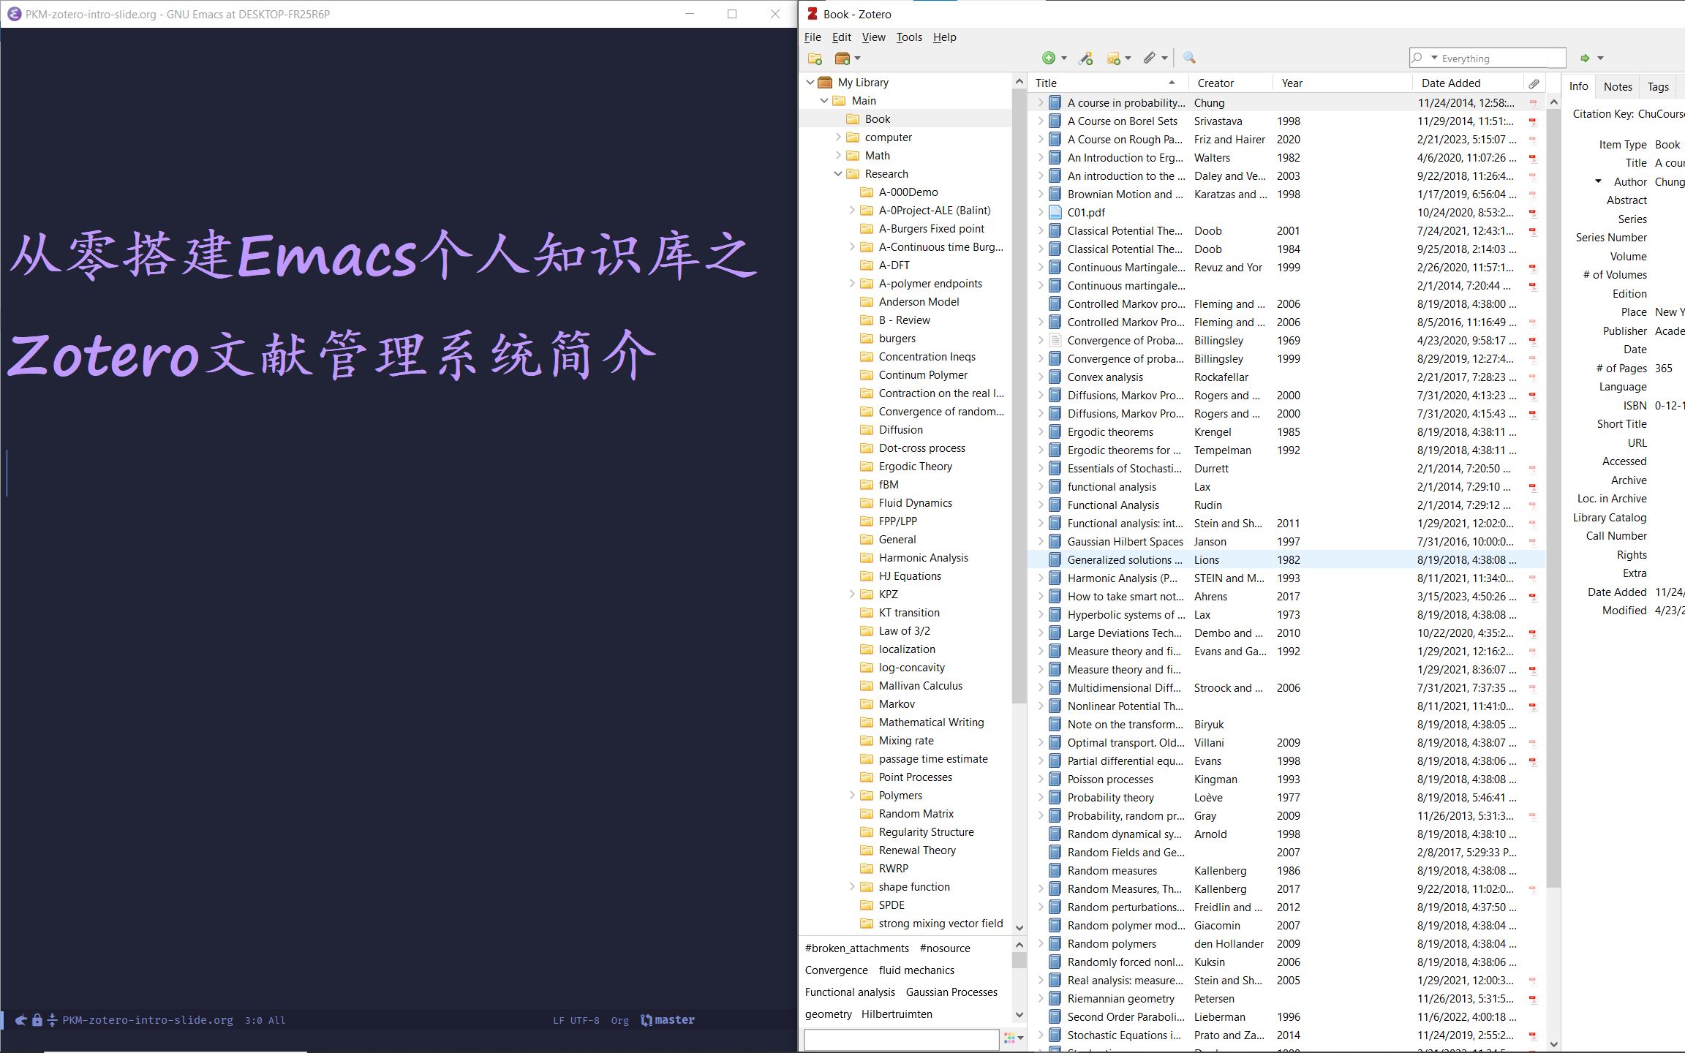The width and height of the screenshot is (1685, 1053).
Task: Open search mode dropdown in search box
Action: [x=1434, y=58]
